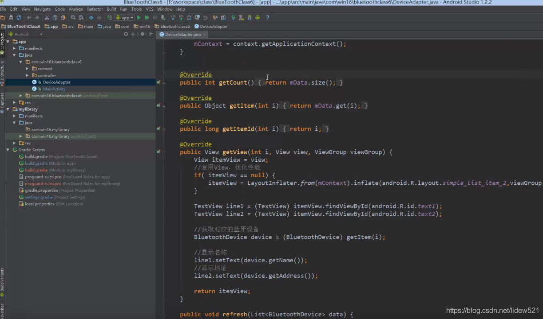Click the Synchronize toolbar icon
This screenshot has width=543, height=319.
pyautogui.click(x=19, y=18)
